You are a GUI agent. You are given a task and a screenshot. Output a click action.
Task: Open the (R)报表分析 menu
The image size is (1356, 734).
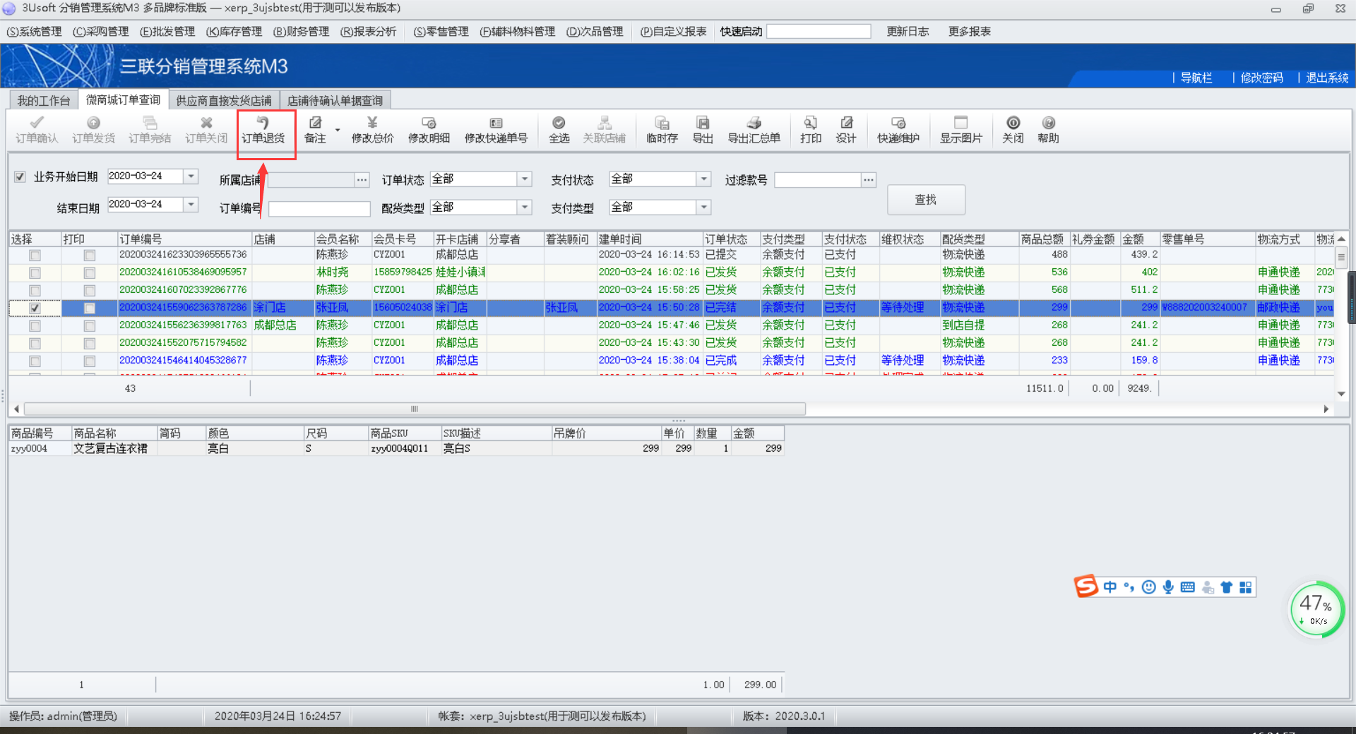click(368, 32)
